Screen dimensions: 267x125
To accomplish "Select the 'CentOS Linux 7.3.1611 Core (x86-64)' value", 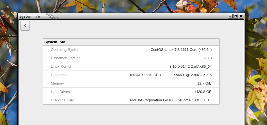I will [x=181, y=50].
